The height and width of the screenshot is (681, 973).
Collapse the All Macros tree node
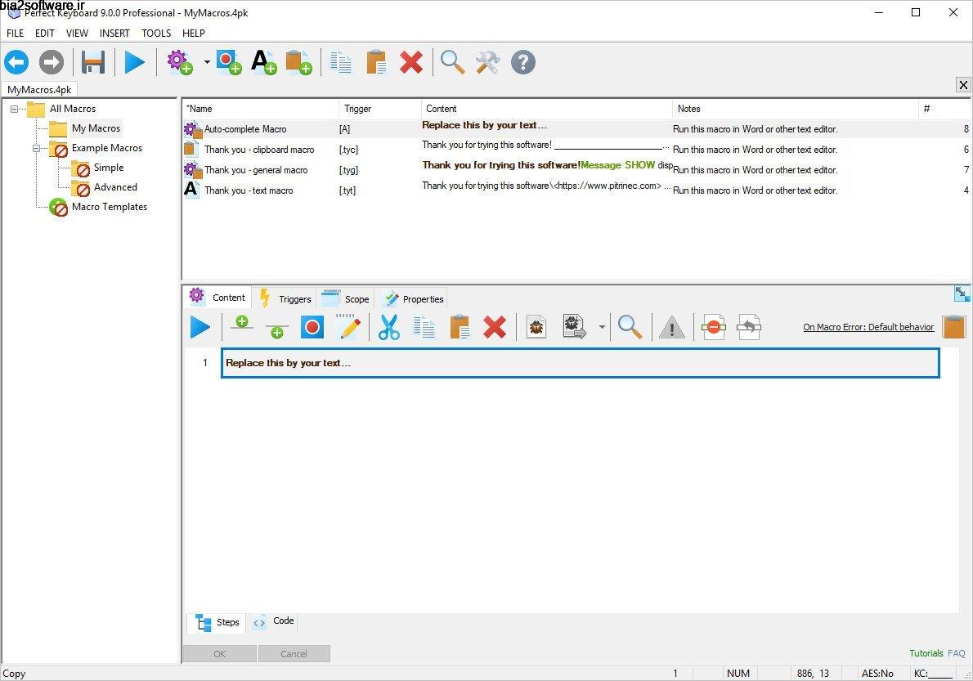click(15, 109)
